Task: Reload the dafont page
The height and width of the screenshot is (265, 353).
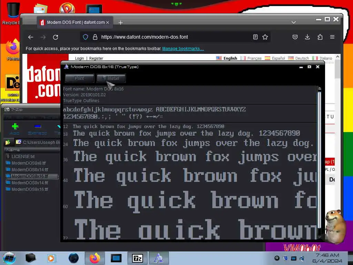Action: click(x=56, y=37)
